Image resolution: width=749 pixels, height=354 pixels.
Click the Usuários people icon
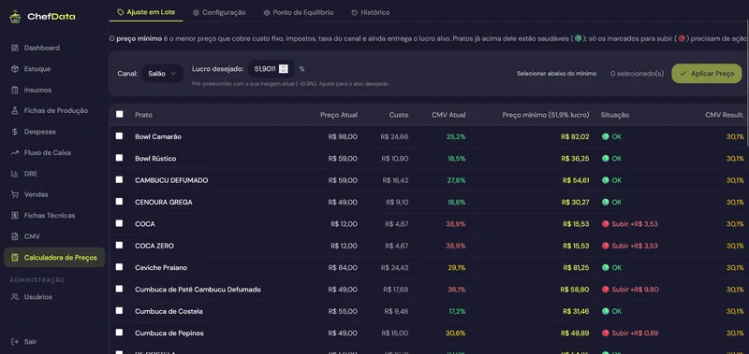(15, 297)
